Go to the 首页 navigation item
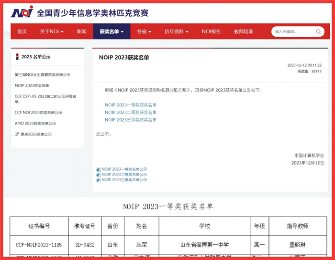Viewport: 335px width, 260px height. click(x=22, y=31)
